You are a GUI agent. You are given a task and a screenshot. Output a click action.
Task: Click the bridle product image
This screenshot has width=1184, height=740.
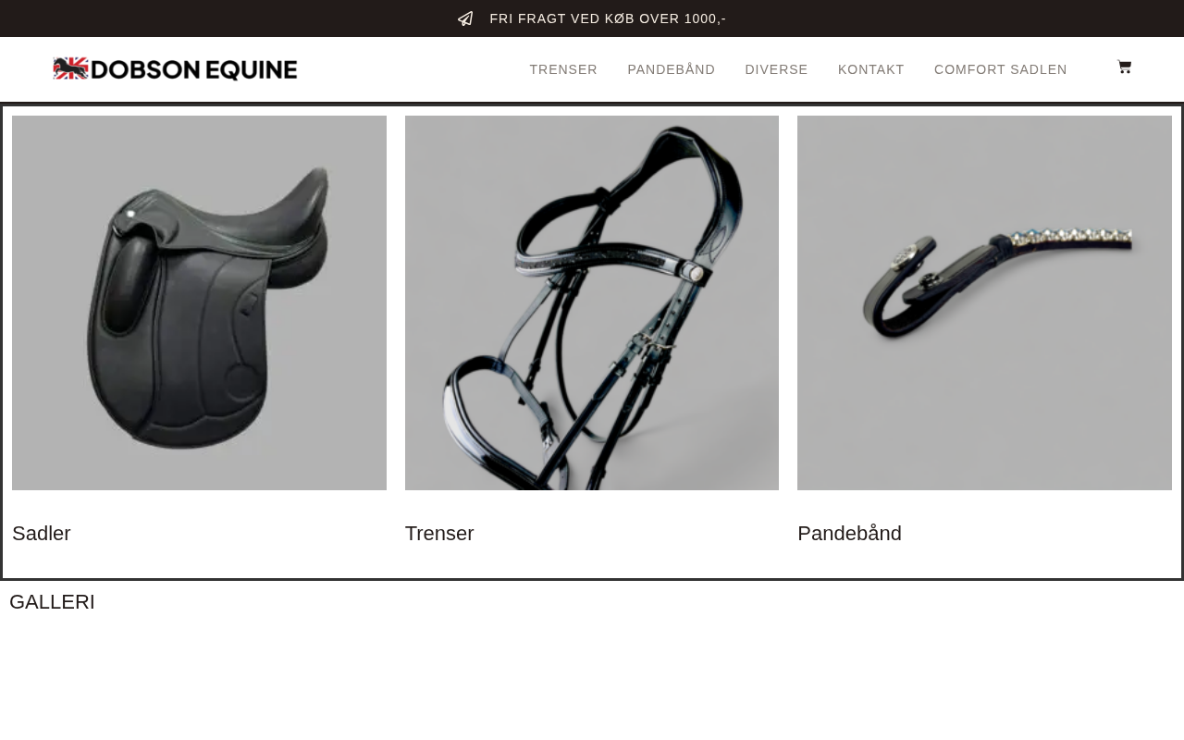click(x=592, y=302)
